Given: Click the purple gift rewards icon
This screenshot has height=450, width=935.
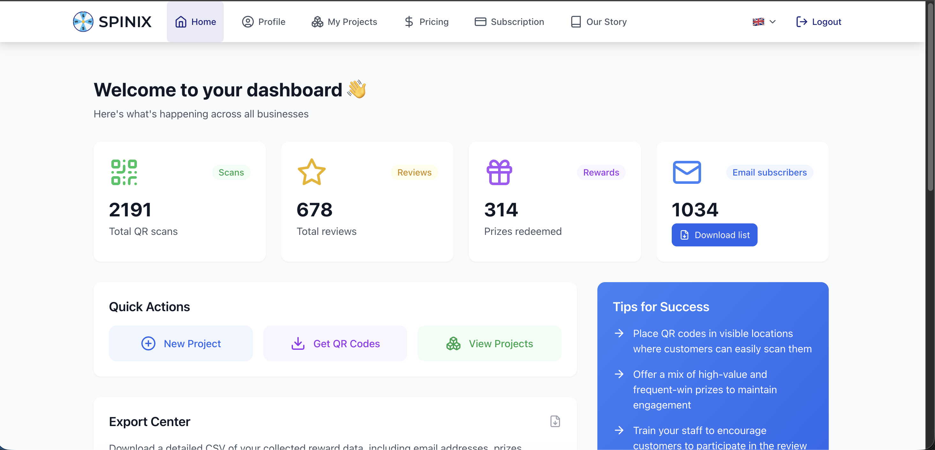Looking at the screenshot, I should (499, 172).
